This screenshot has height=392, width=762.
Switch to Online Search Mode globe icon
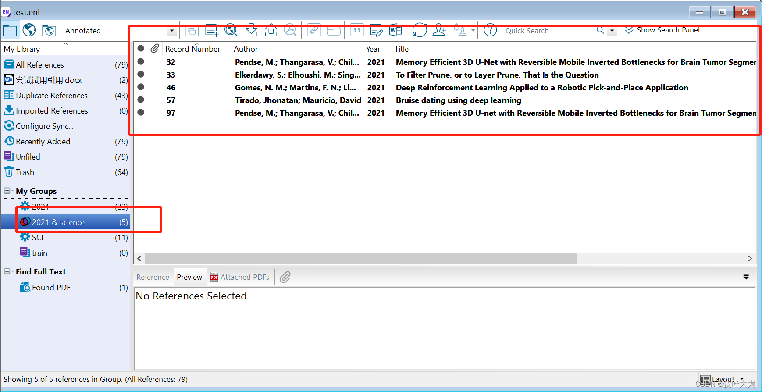point(29,30)
